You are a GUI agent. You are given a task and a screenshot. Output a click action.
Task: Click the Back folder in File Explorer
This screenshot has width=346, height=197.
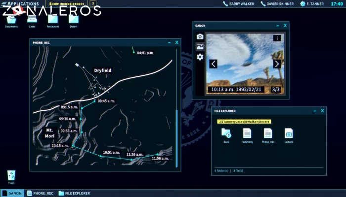[226, 135]
